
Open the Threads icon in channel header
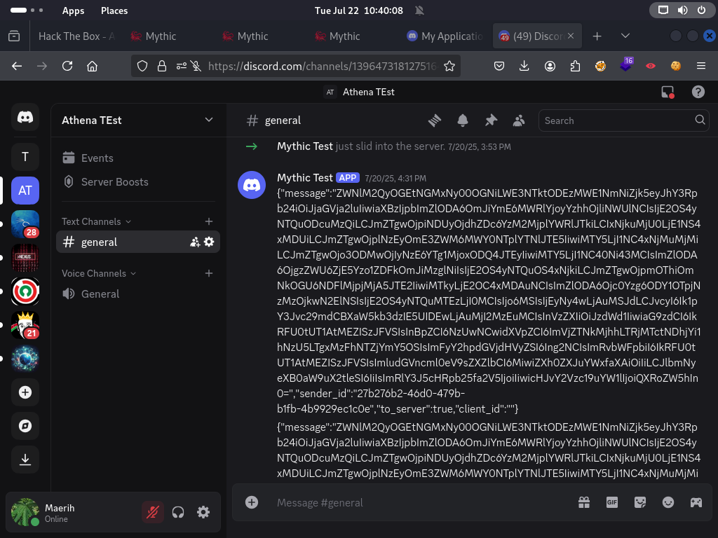point(435,120)
